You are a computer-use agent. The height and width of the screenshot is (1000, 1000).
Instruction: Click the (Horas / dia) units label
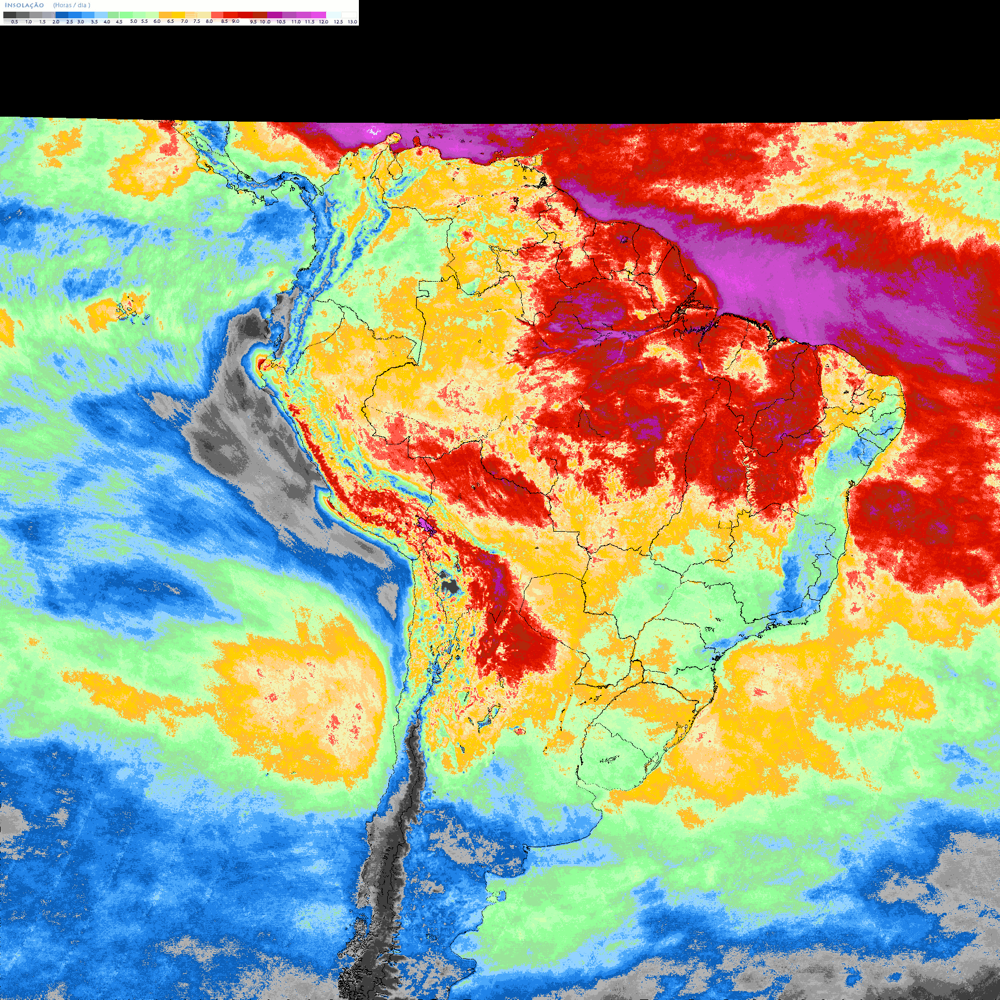tap(72, 5)
